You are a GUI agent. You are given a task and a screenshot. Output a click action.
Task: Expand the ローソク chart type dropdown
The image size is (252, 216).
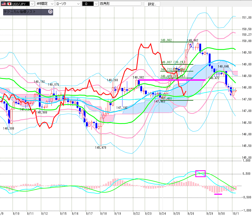[78, 4]
